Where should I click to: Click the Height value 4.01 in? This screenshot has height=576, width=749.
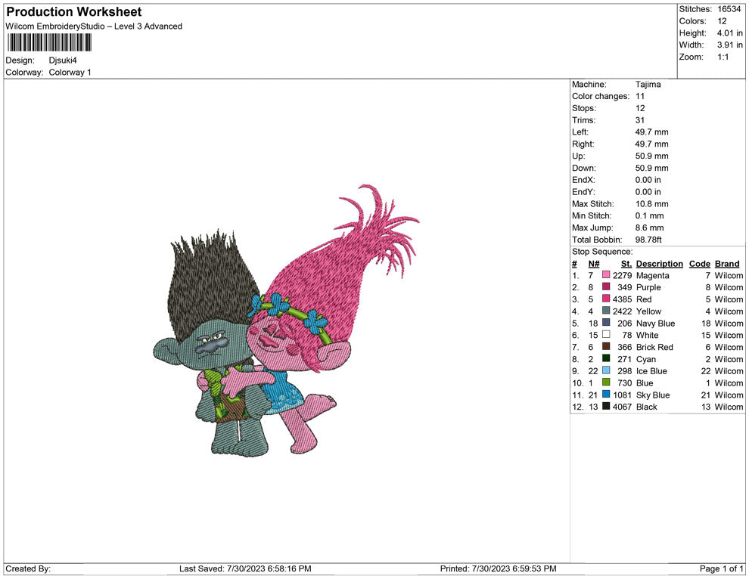click(x=730, y=33)
